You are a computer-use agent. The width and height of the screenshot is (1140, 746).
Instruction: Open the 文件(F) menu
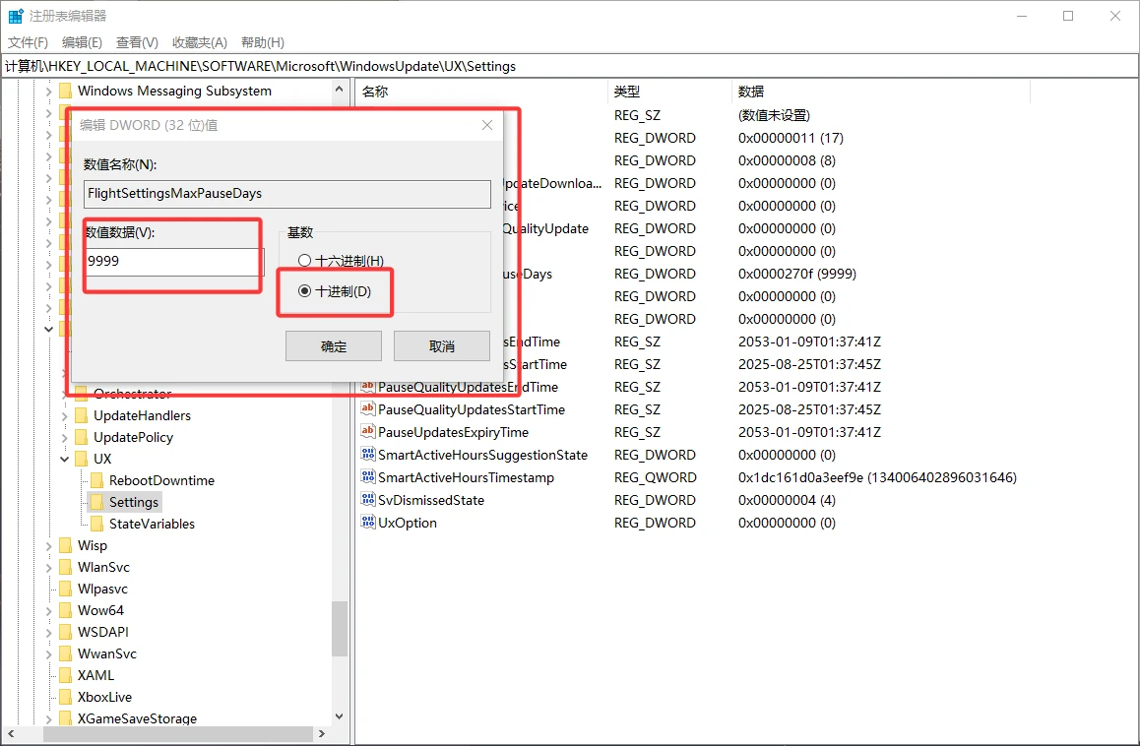click(x=28, y=42)
